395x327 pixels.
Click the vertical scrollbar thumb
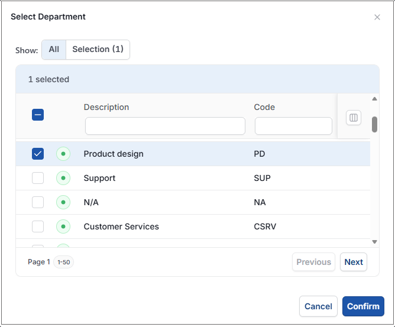pos(374,124)
